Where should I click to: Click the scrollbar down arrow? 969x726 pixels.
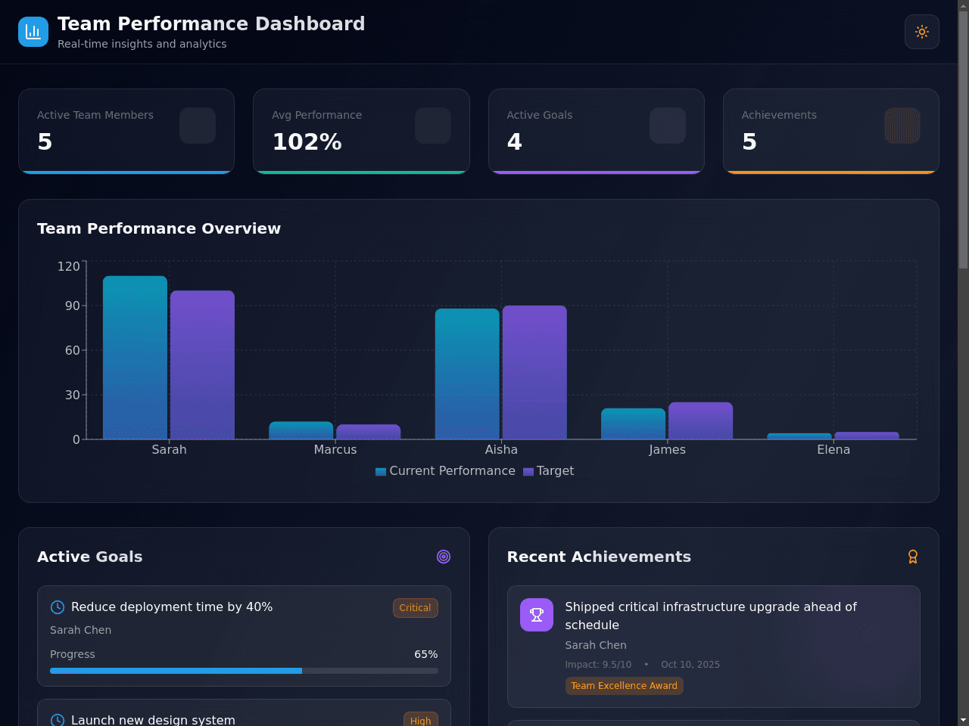point(963,720)
